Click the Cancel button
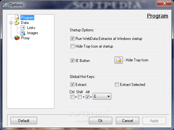Screen dimensions: 174x130 (x=127, y=121)
